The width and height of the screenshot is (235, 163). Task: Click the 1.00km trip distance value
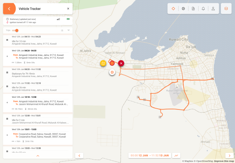pyautogui.click(x=18, y=63)
